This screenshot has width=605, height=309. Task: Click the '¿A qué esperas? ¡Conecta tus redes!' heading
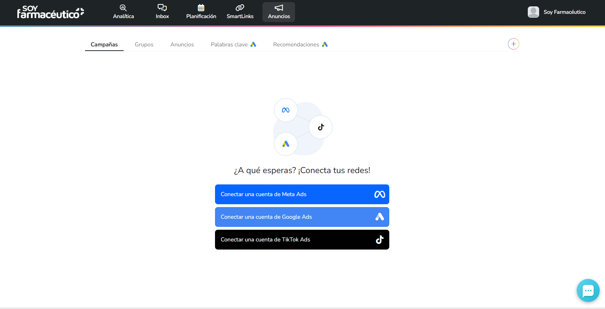tap(302, 170)
